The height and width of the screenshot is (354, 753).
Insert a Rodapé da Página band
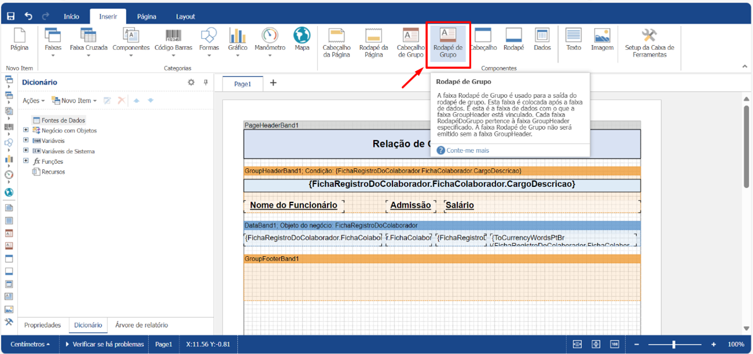pyautogui.click(x=374, y=43)
